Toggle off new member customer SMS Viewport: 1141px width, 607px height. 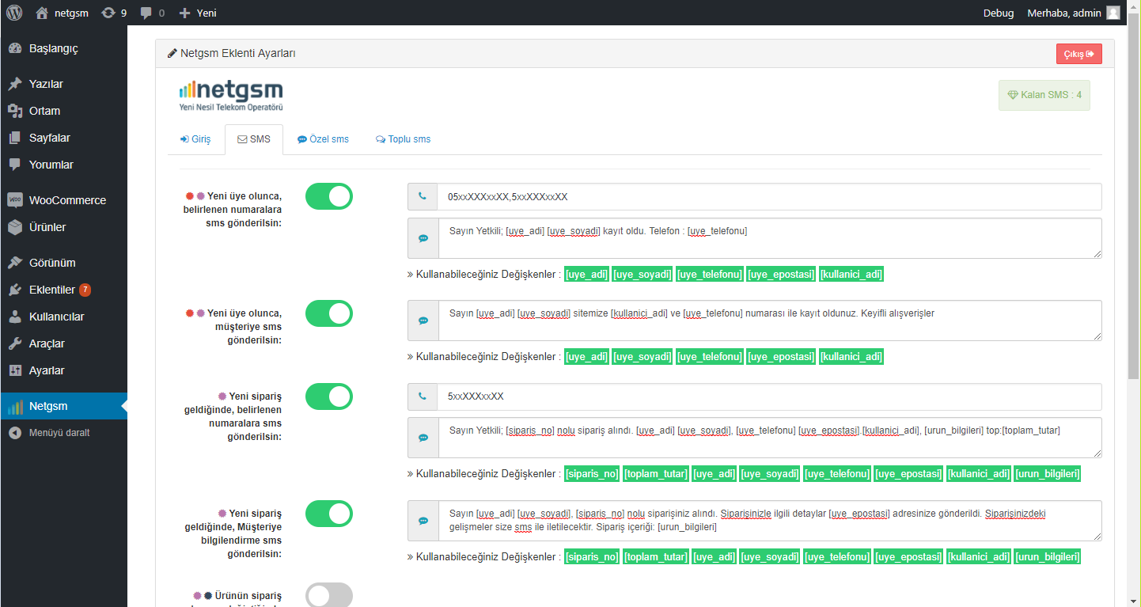[329, 313]
